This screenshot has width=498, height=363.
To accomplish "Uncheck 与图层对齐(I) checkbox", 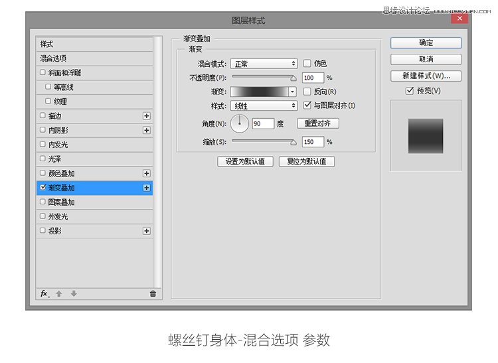I will (x=307, y=105).
